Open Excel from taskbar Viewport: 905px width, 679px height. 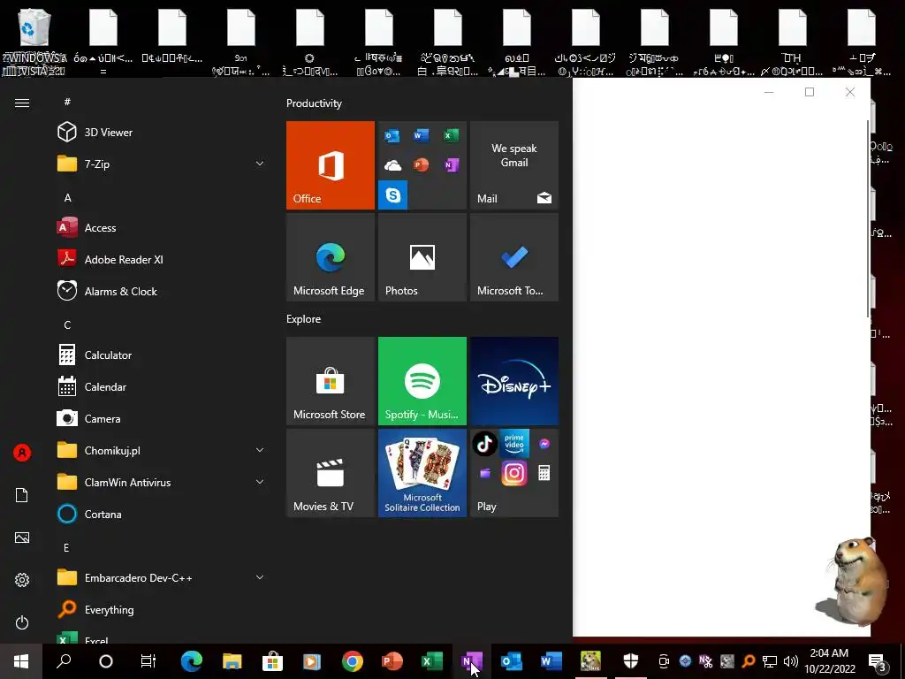tap(431, 661)
